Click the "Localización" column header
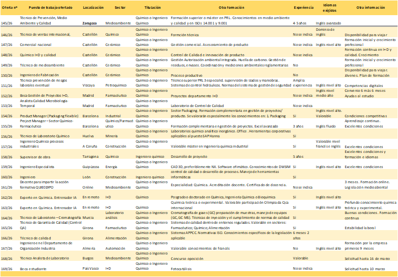Screen dimensions: 398x277 pyautogui.click(x=93, y=8)
